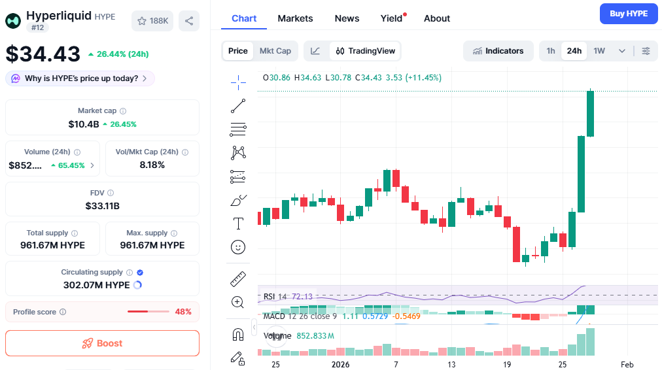Click the Boost button
Viewport: 662px width, 370px height.
click(x=102, y=343)
